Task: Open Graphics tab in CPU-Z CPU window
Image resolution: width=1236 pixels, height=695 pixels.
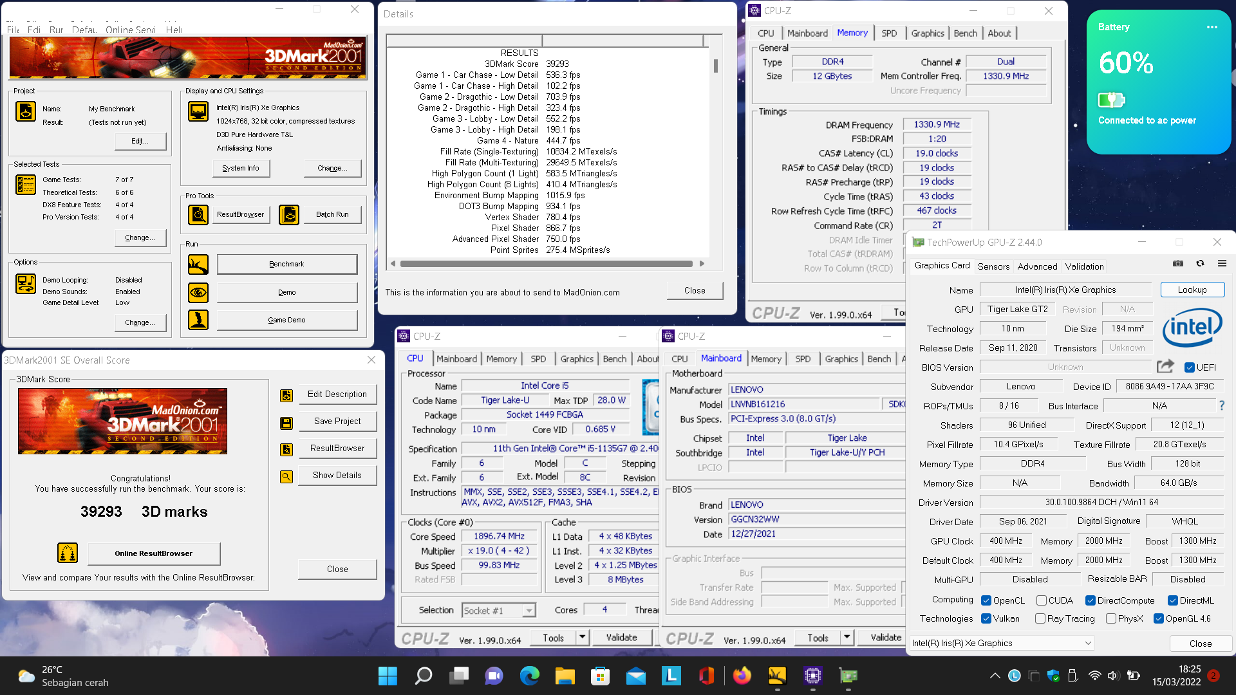Action: click(x=577, y=359)
